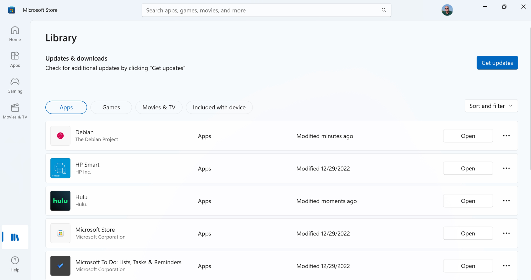
Task: Open the user profile avatar
Action: (x=447, y=10)
